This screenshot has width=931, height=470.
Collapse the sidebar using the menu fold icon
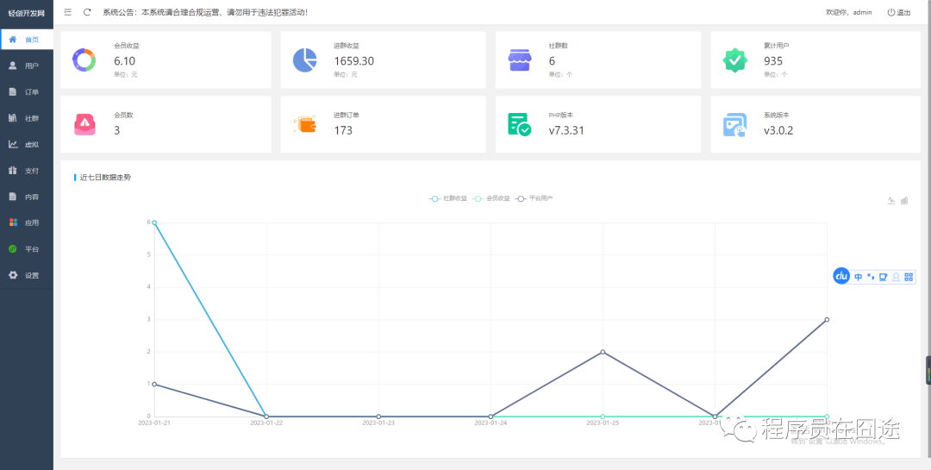tap(68, 12)
